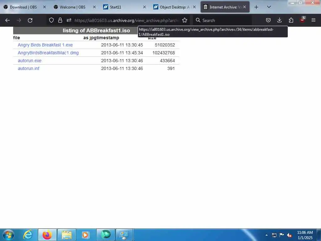Click the size value 51020352
Image resolution: width=321 pixels, height=241 pixels.
(165, 45)
